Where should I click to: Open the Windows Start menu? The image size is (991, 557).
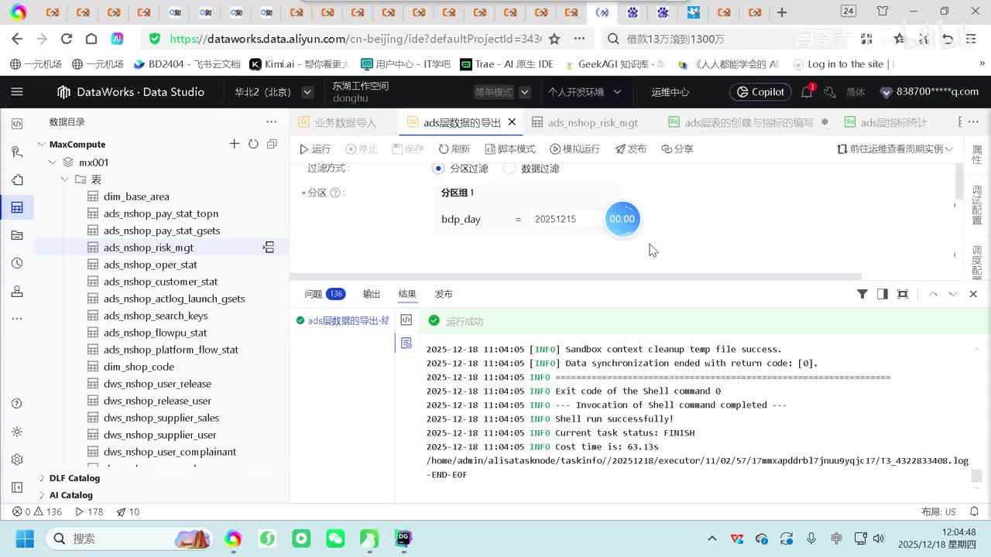pyautogui.click(x=24, y=538)
